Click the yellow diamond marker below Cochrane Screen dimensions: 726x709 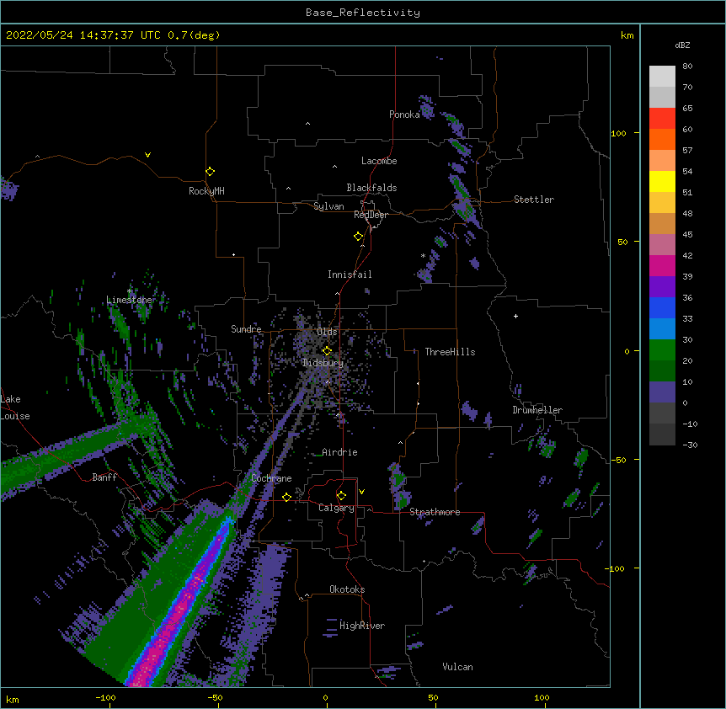tap(286, 497)
